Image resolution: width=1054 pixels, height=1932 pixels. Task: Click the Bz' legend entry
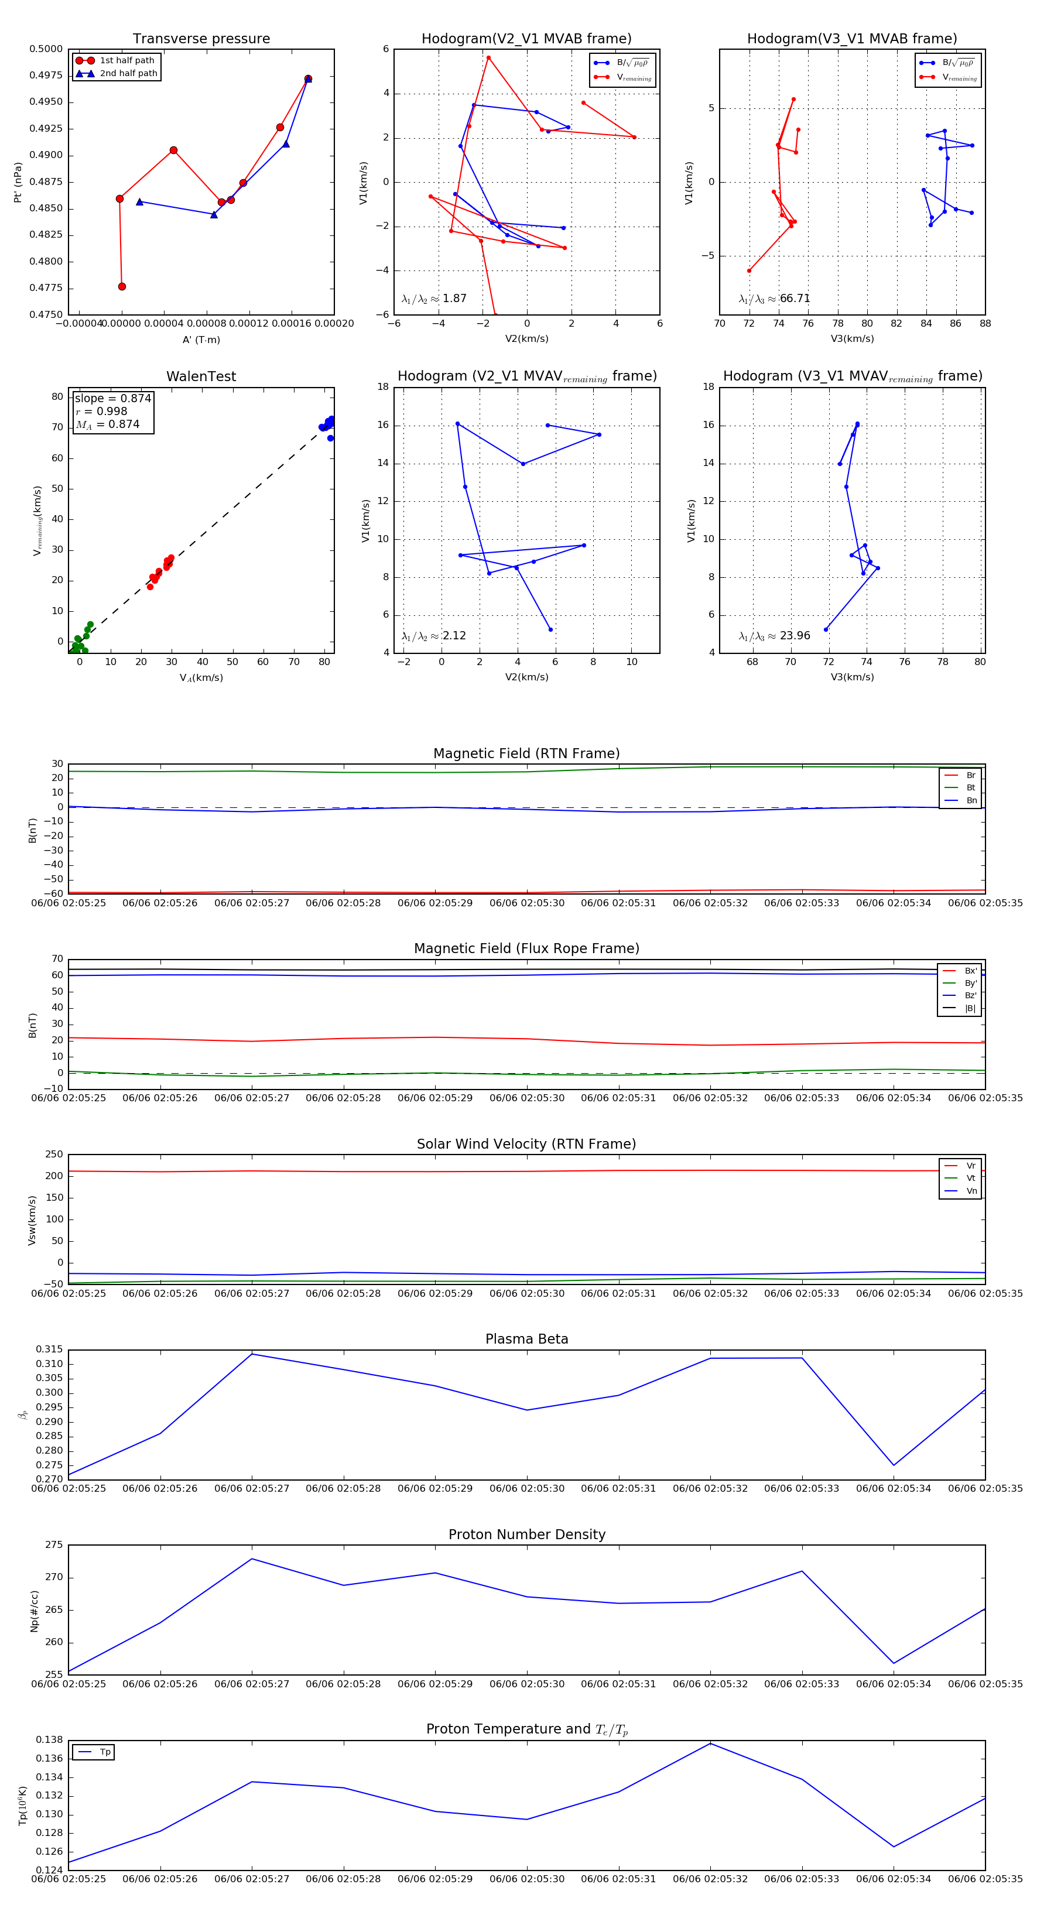960,996
